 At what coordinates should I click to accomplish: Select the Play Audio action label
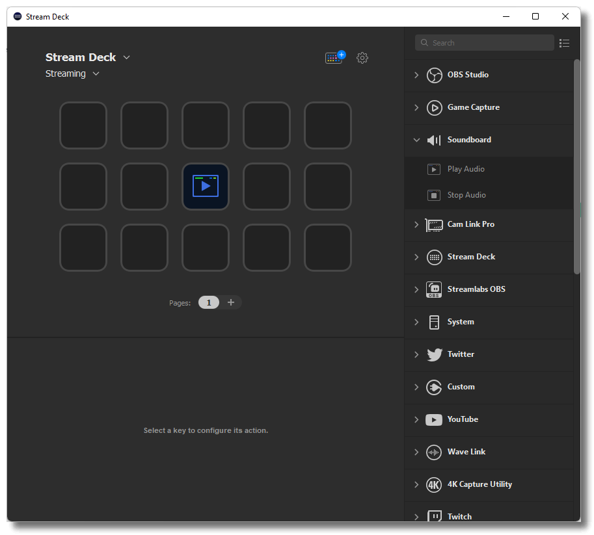(x=466, y=169)
